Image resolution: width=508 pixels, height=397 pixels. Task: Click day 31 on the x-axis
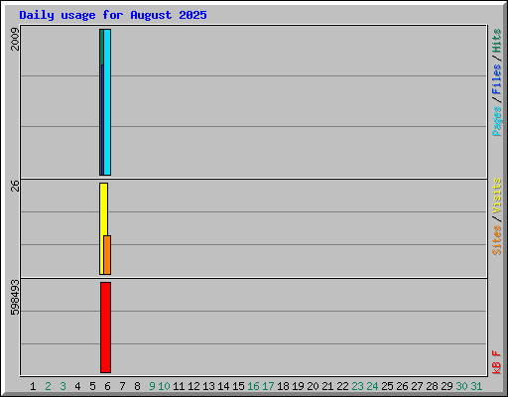[476, 386]
